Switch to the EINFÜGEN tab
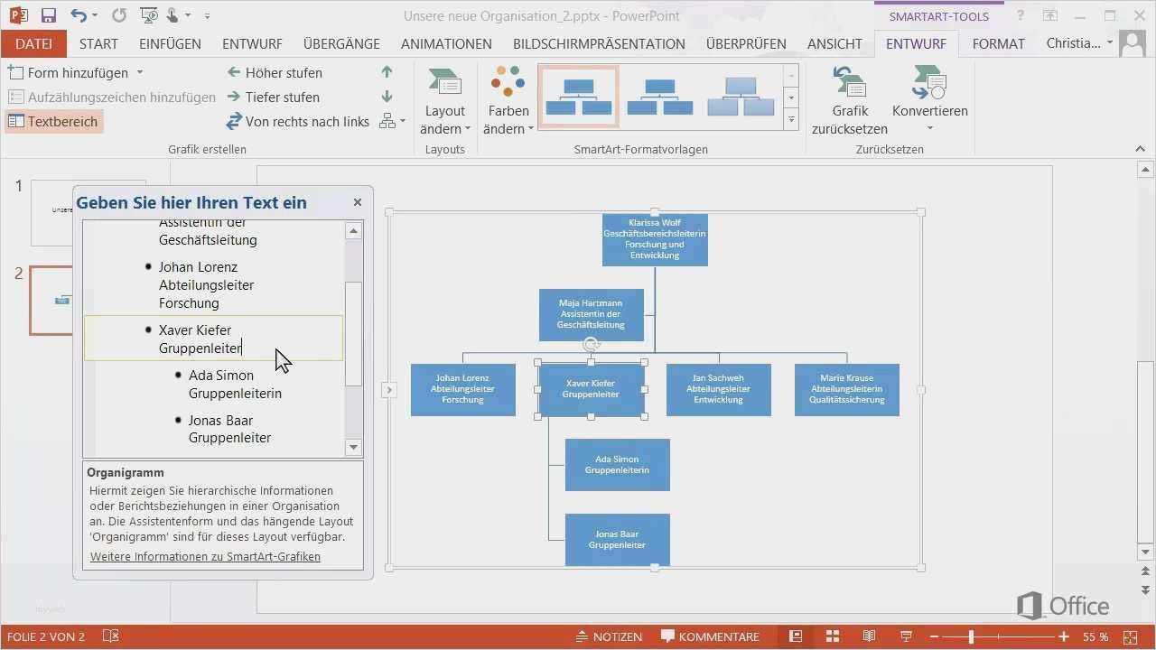The height and width of the screenshot is (650, 1156). click(x=170, y=43)
